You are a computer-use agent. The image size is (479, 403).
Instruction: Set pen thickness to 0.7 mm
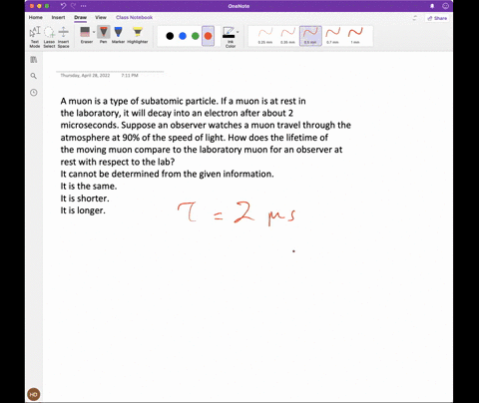pos(332,36)
